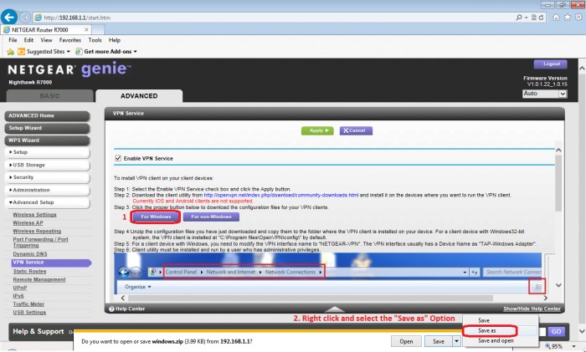Open Dynamic DNS link
This screenshot has height=352, width=586.
[30, 254]
